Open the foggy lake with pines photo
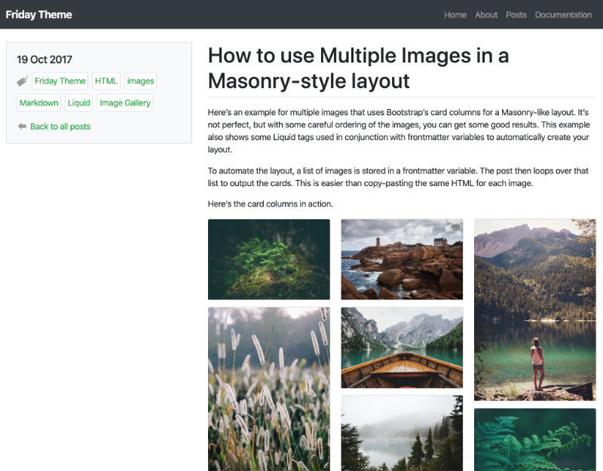603x471 pixels. pyautogui.click(x=402, y=433)
